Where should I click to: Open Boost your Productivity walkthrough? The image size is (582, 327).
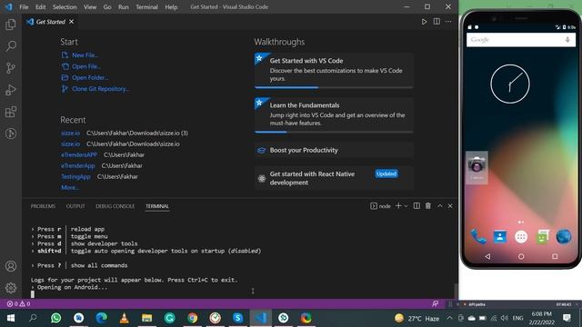point(334,150)
